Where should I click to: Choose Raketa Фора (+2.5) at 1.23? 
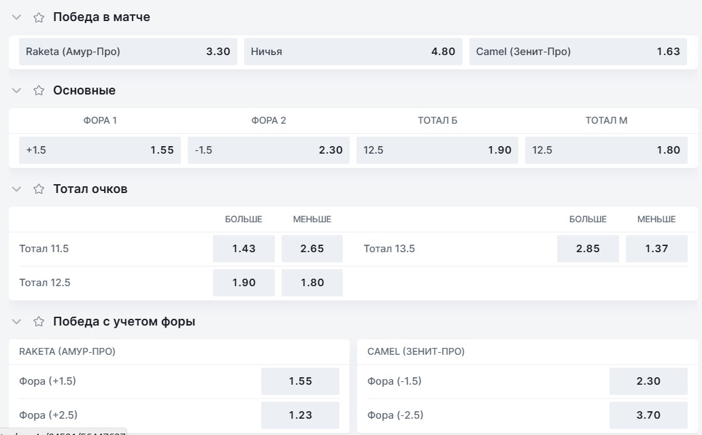click(x=300, y=415)
